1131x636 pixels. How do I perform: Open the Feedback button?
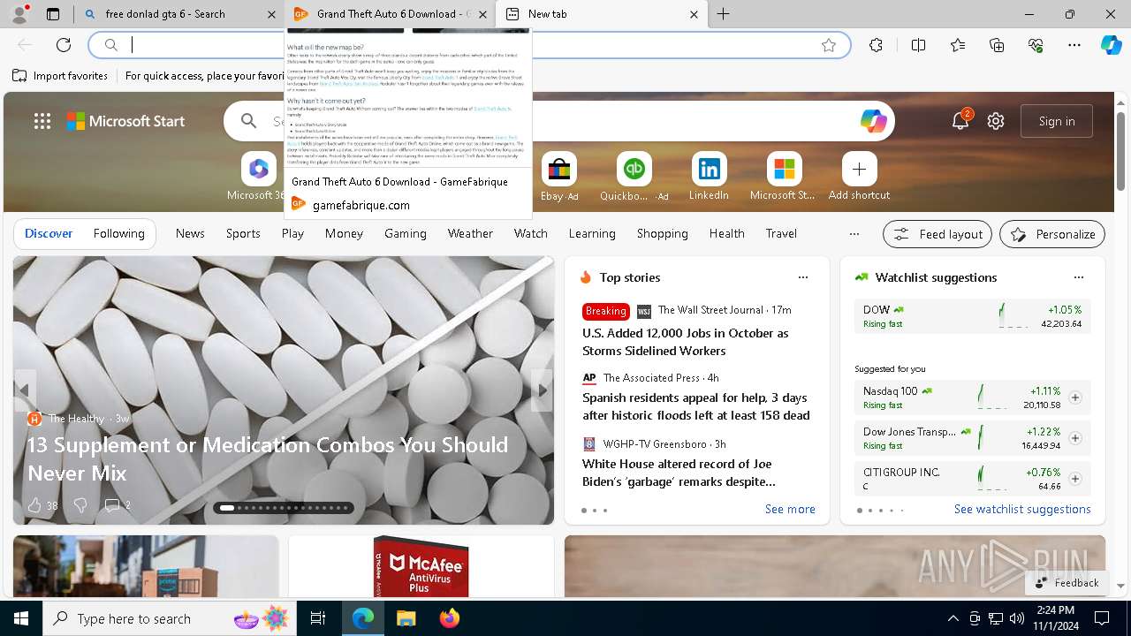point(1067,583)
